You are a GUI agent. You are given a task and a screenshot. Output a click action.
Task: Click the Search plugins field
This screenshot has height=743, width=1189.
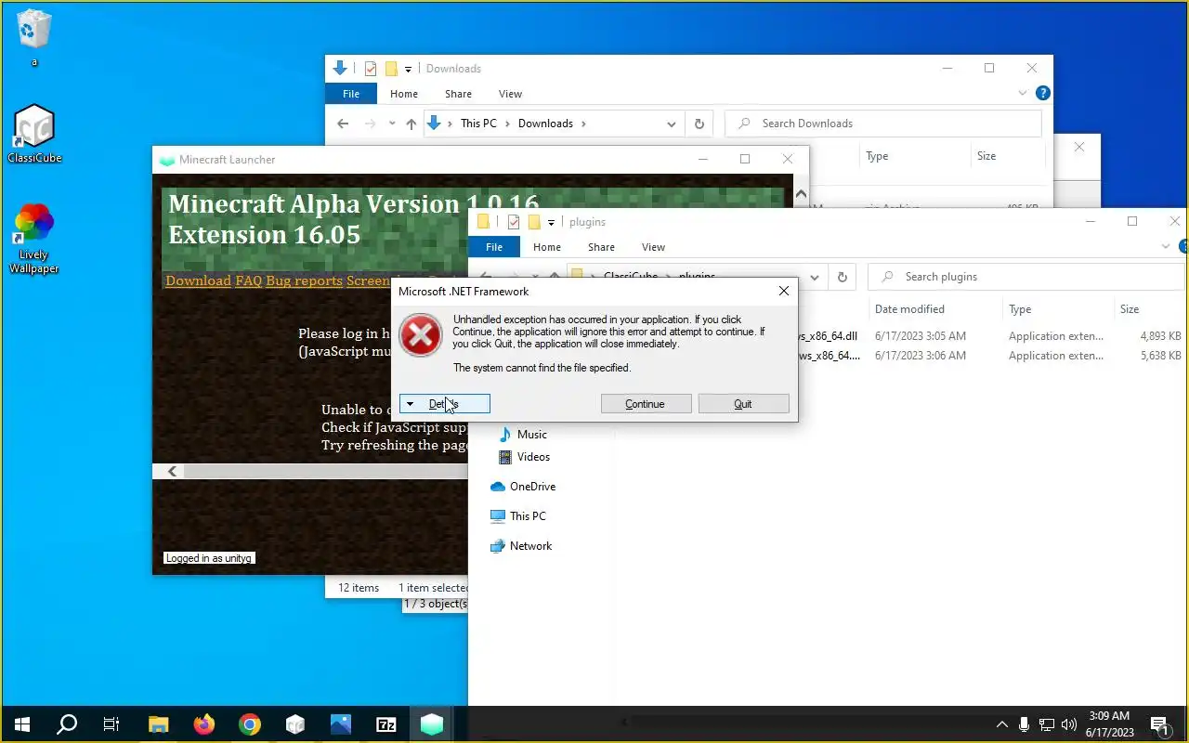(x=1026, y=277)
